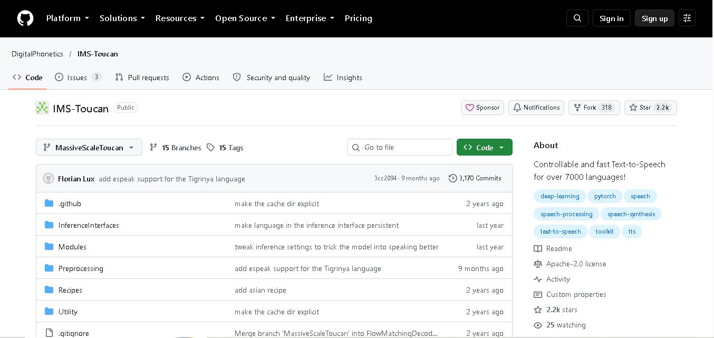This screenshot has height=338, width=714.
Task: Click the GitHub logo home icon
Action: click(x=25, y=18)
